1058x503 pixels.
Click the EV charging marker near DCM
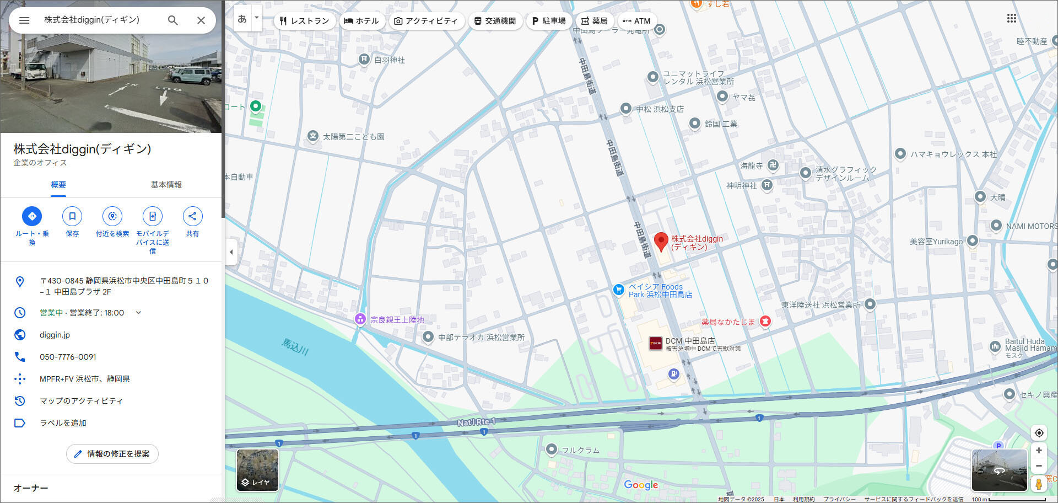(673, 374)
